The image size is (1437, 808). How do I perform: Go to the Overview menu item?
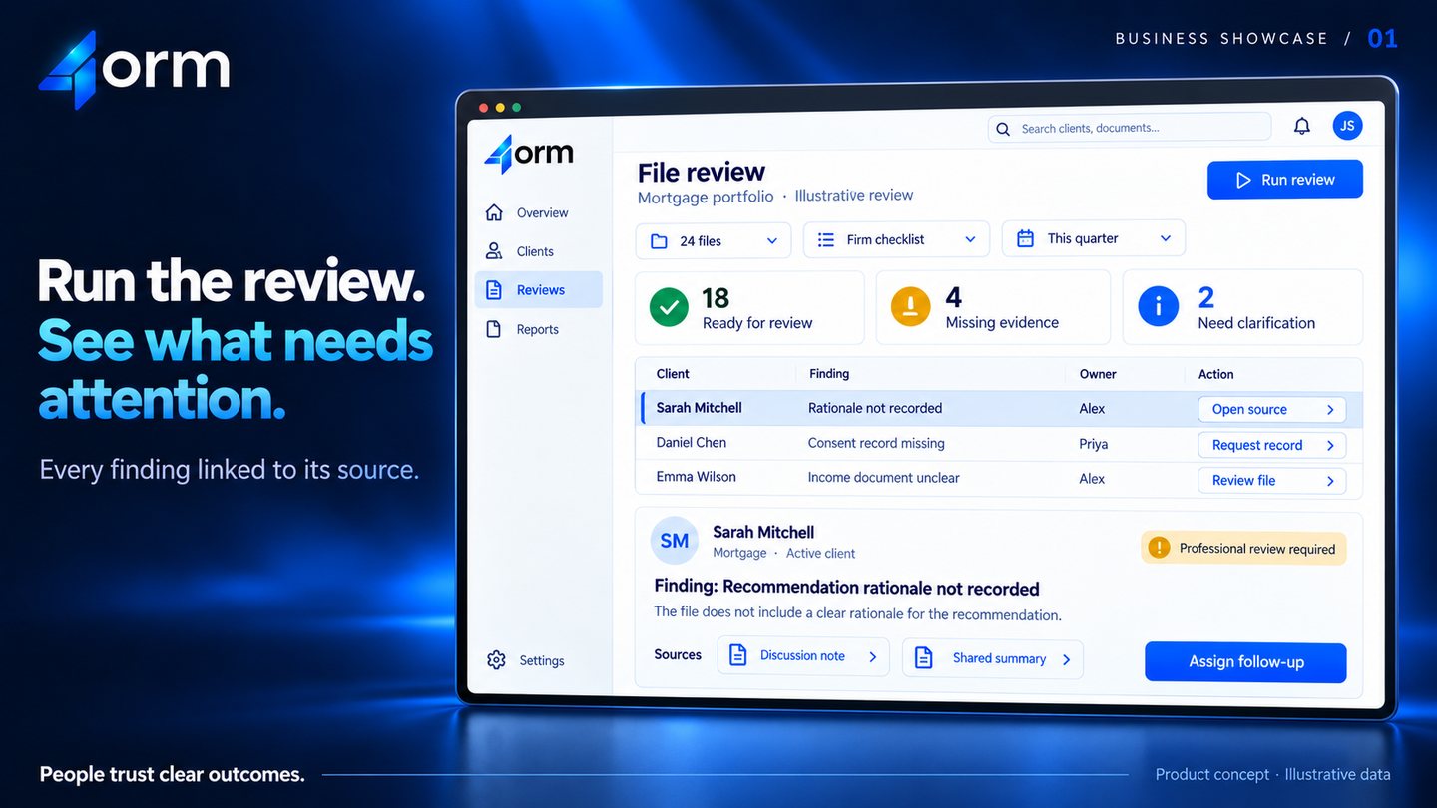coord(539,212)
